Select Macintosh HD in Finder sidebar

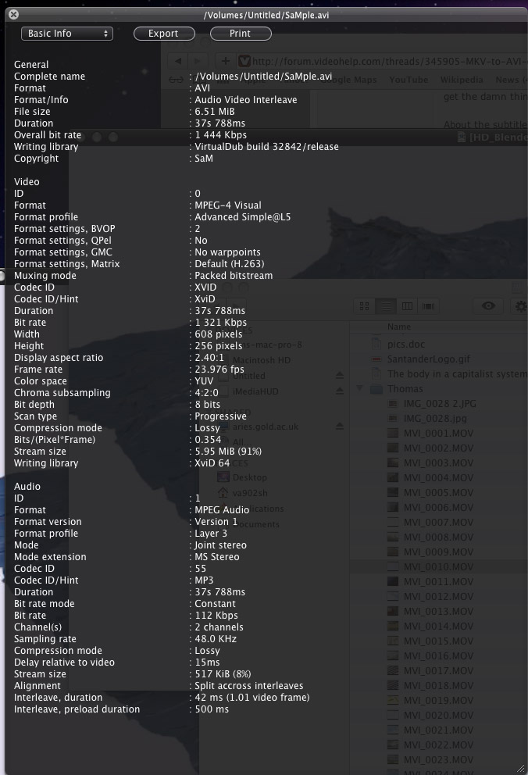pos(262,360)
